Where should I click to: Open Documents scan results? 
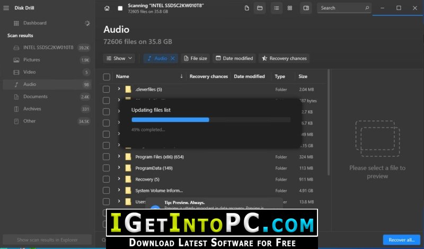click(x=47, y=96)
